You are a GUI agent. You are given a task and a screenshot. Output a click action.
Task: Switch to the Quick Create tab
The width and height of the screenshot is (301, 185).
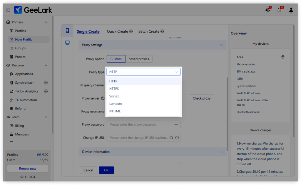(117, 31)
